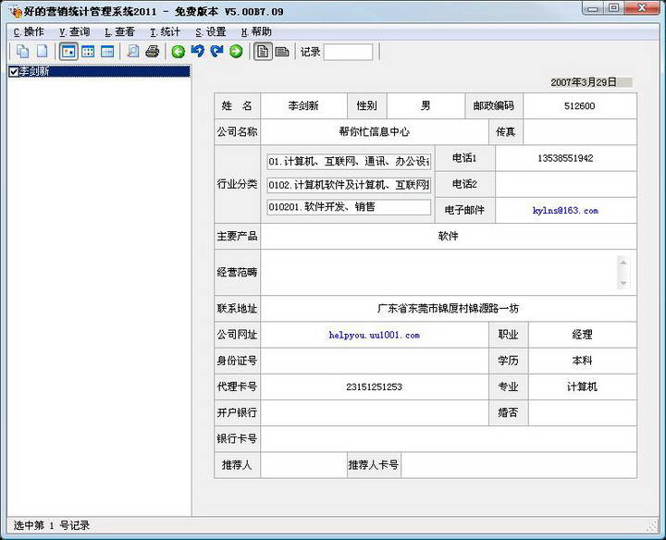The width and height of the screenshot is (666, 540).
Task: Open the L.查看 menu
Action: click(x=119, y=31)
